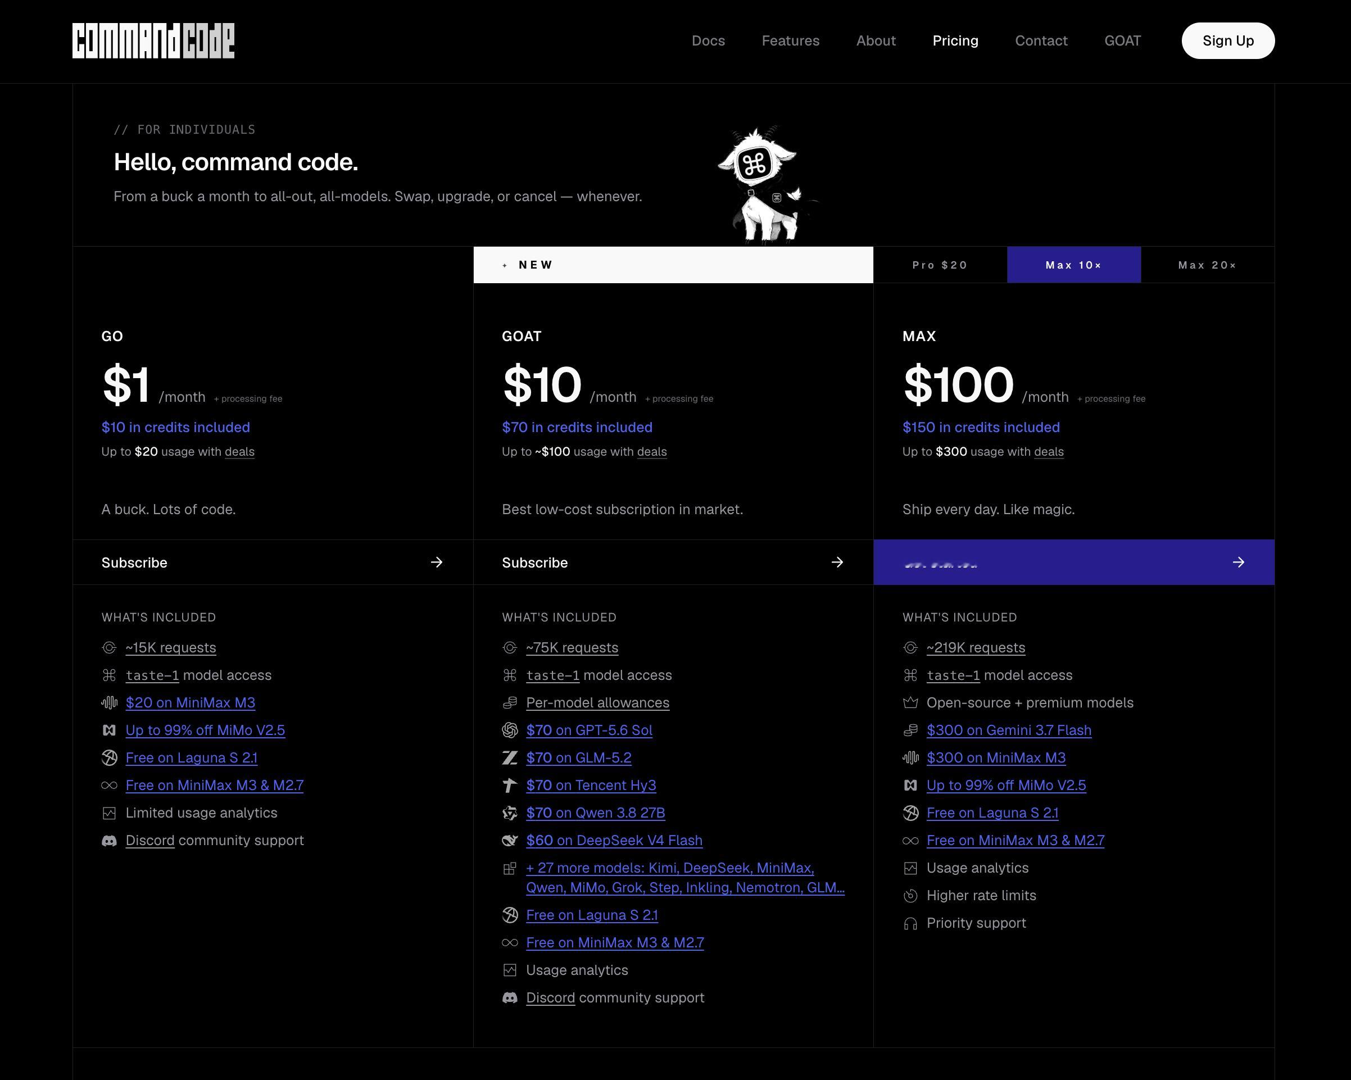
Task: Click the waveform icon beside $20 on MiniMax M3
Action: [109, 703]
